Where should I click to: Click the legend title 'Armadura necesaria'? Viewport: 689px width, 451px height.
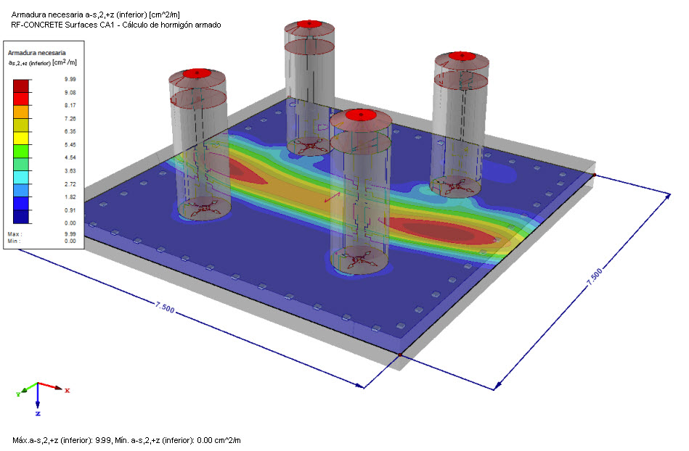37,53
